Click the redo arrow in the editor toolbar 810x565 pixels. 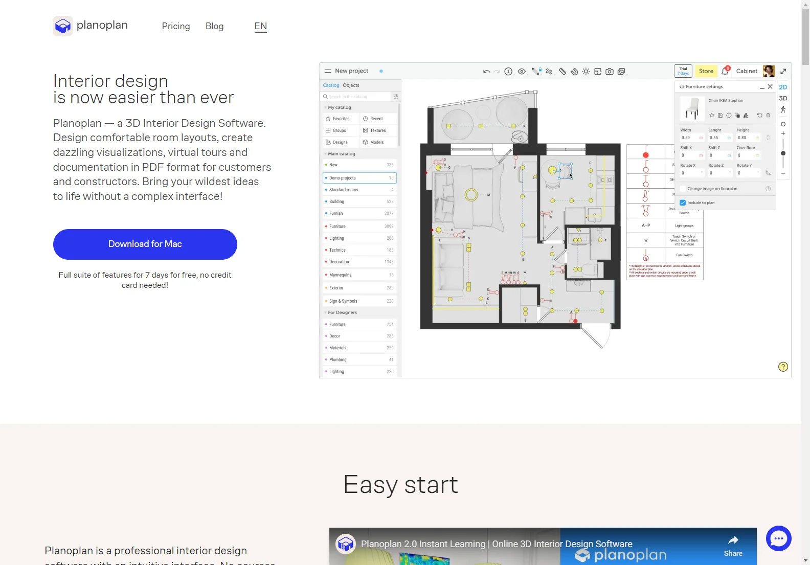click(497, 72)
